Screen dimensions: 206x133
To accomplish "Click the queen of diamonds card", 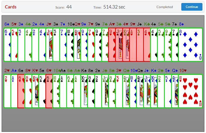I will tap(175, 91).
